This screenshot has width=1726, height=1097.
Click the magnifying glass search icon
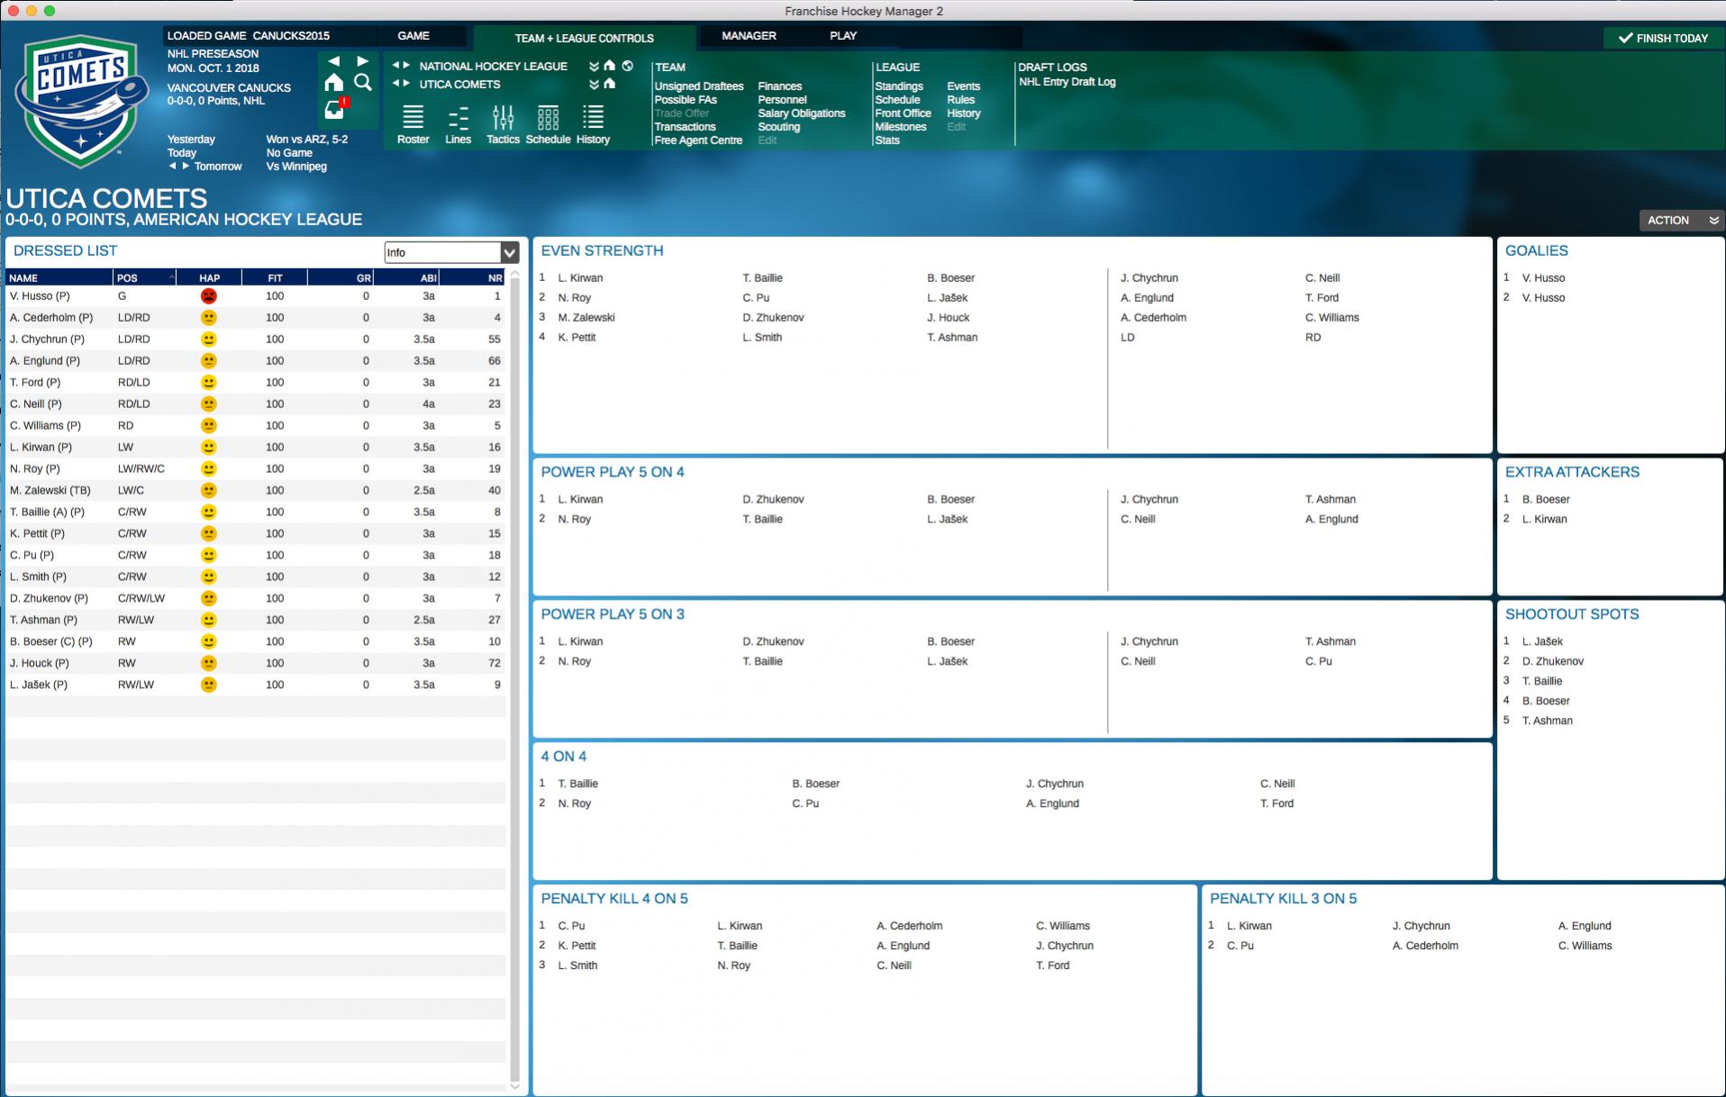pyautogui.click(x=363, y=83)
